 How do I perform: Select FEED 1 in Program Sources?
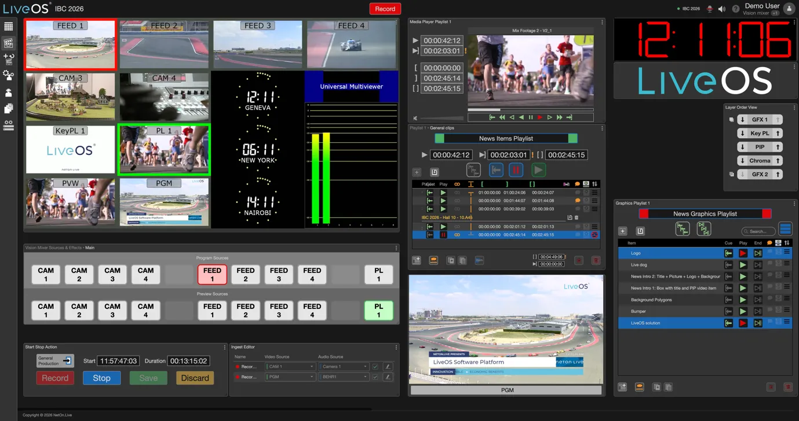click(x=212, y=275)
